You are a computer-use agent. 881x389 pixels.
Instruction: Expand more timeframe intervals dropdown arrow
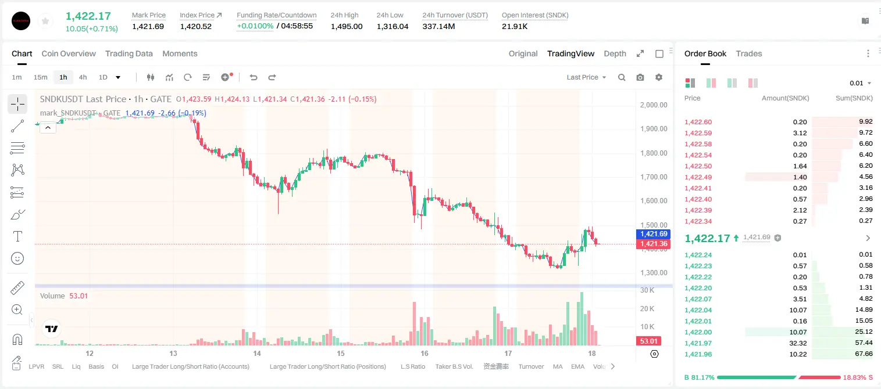(119, 77)
